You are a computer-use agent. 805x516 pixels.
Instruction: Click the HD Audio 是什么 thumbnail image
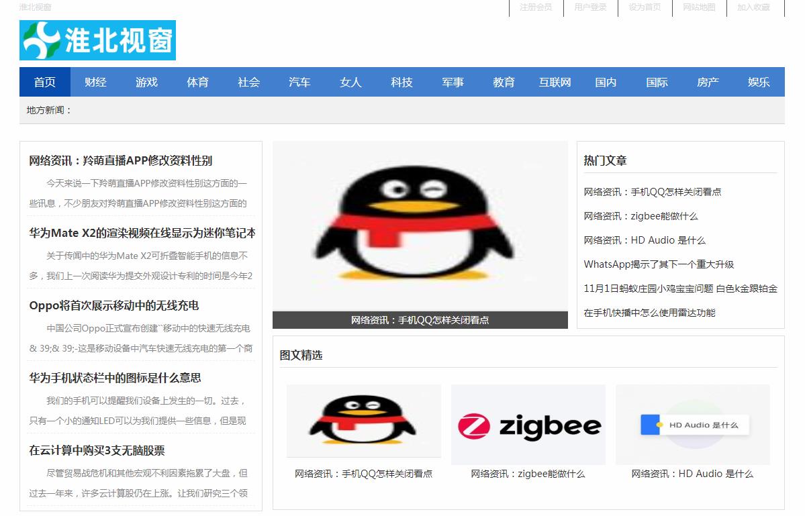tap(693, 425)
